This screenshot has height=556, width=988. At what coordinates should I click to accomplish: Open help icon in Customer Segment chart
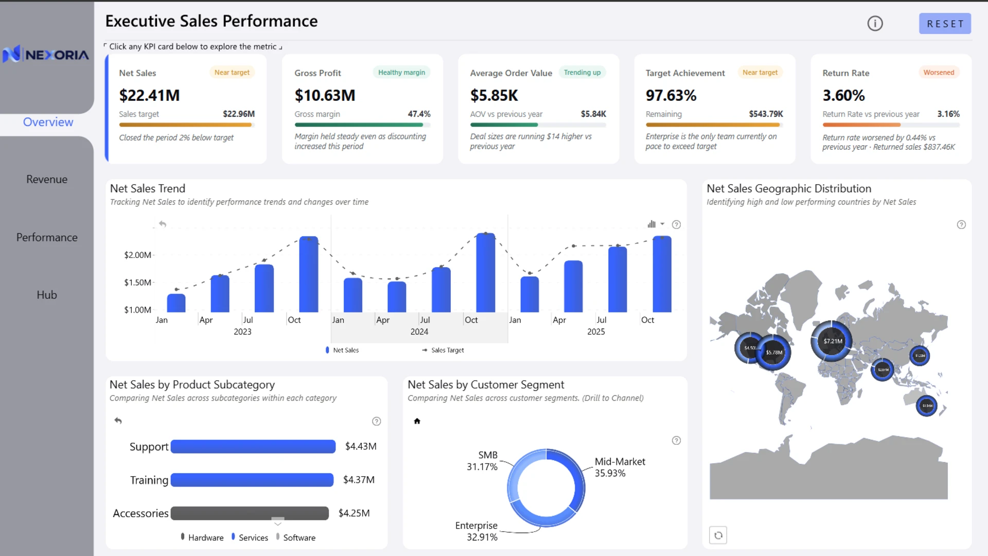676,440
